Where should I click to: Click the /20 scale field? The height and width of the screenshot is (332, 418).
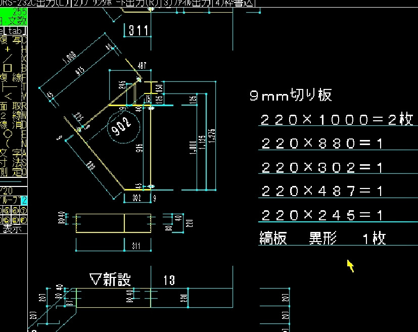[x=13, y=191]
